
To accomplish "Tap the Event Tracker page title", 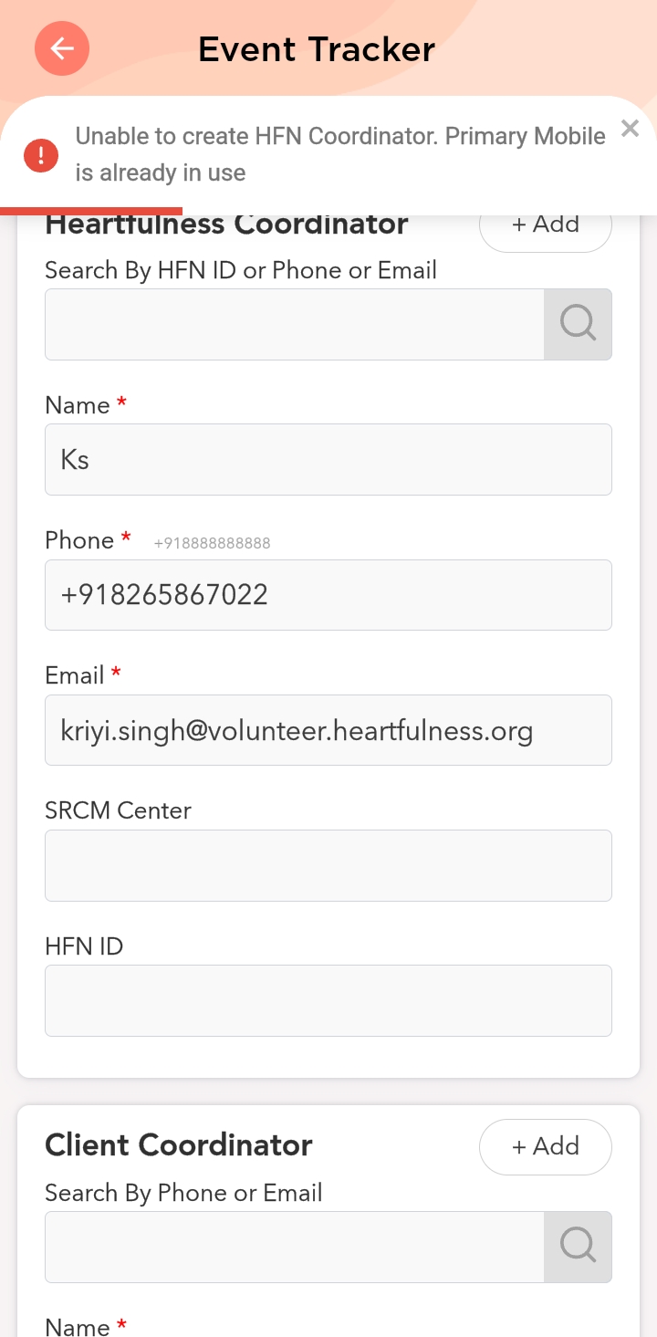I will pos(317,49).
